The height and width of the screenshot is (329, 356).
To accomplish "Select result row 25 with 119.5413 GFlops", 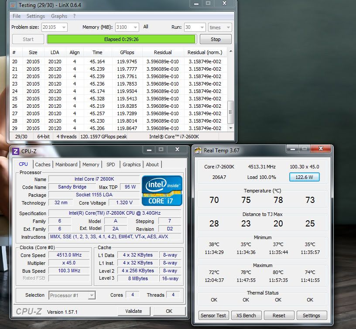I will click(118, 99).
